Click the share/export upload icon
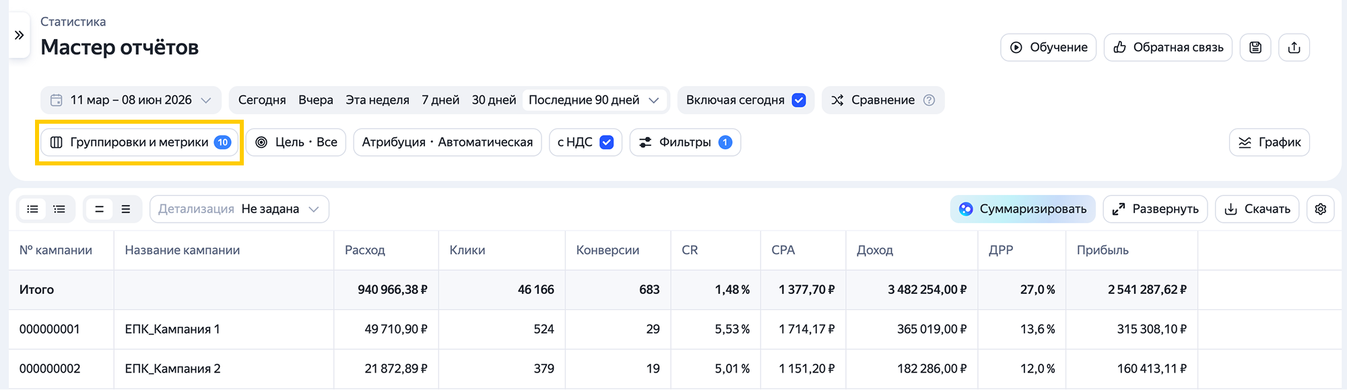 1294,48
